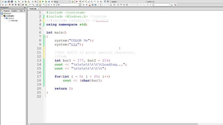This screenshot has height=125, width=223.
Task: Start debugging with the red arrow icon
Action: (x=77, y=1)
